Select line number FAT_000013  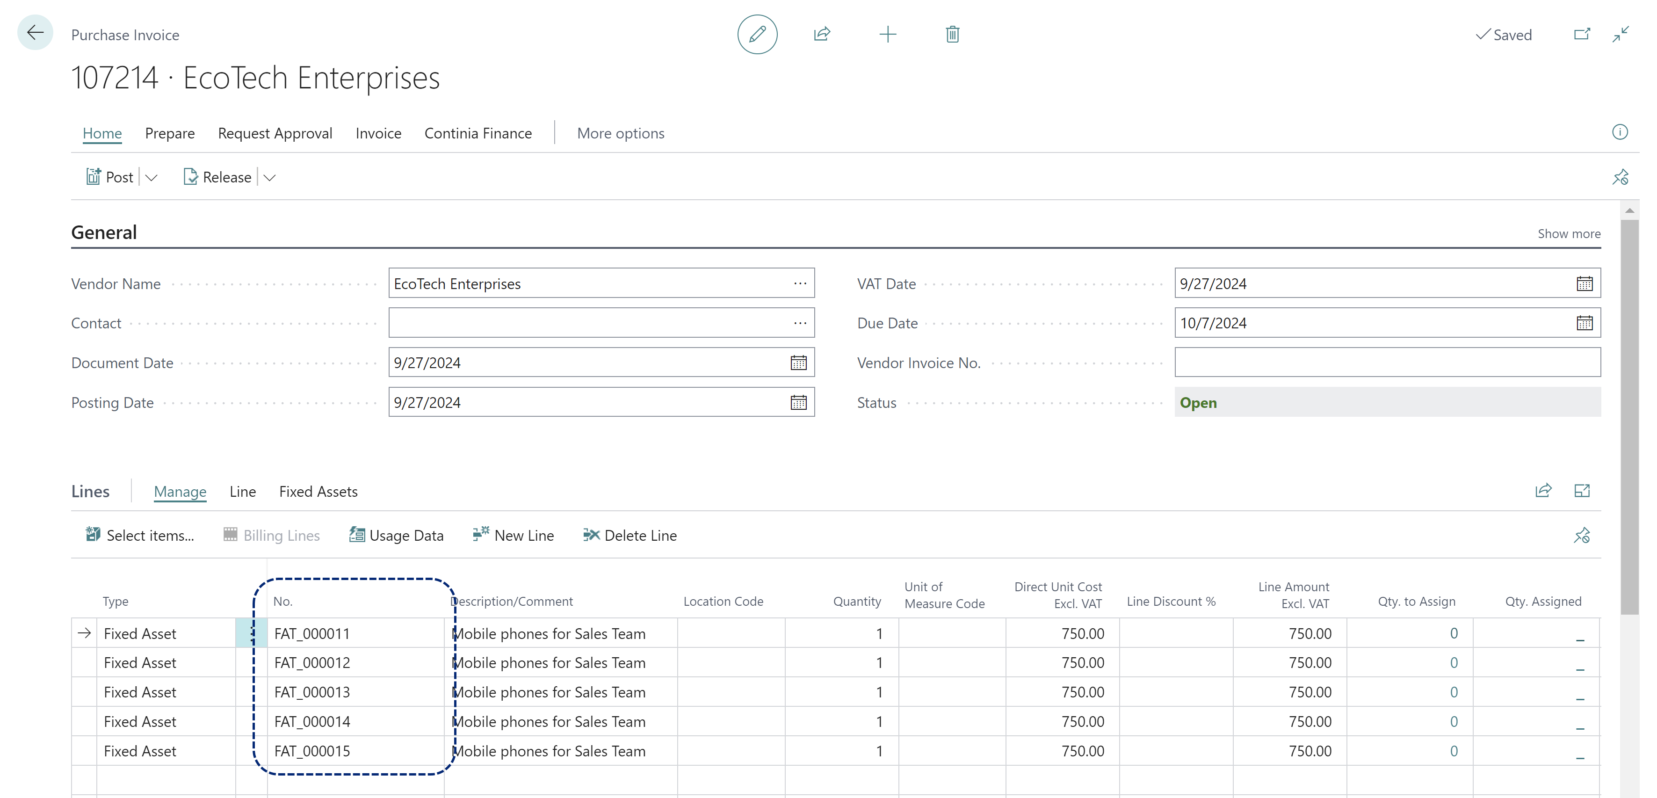coord(312,692)
